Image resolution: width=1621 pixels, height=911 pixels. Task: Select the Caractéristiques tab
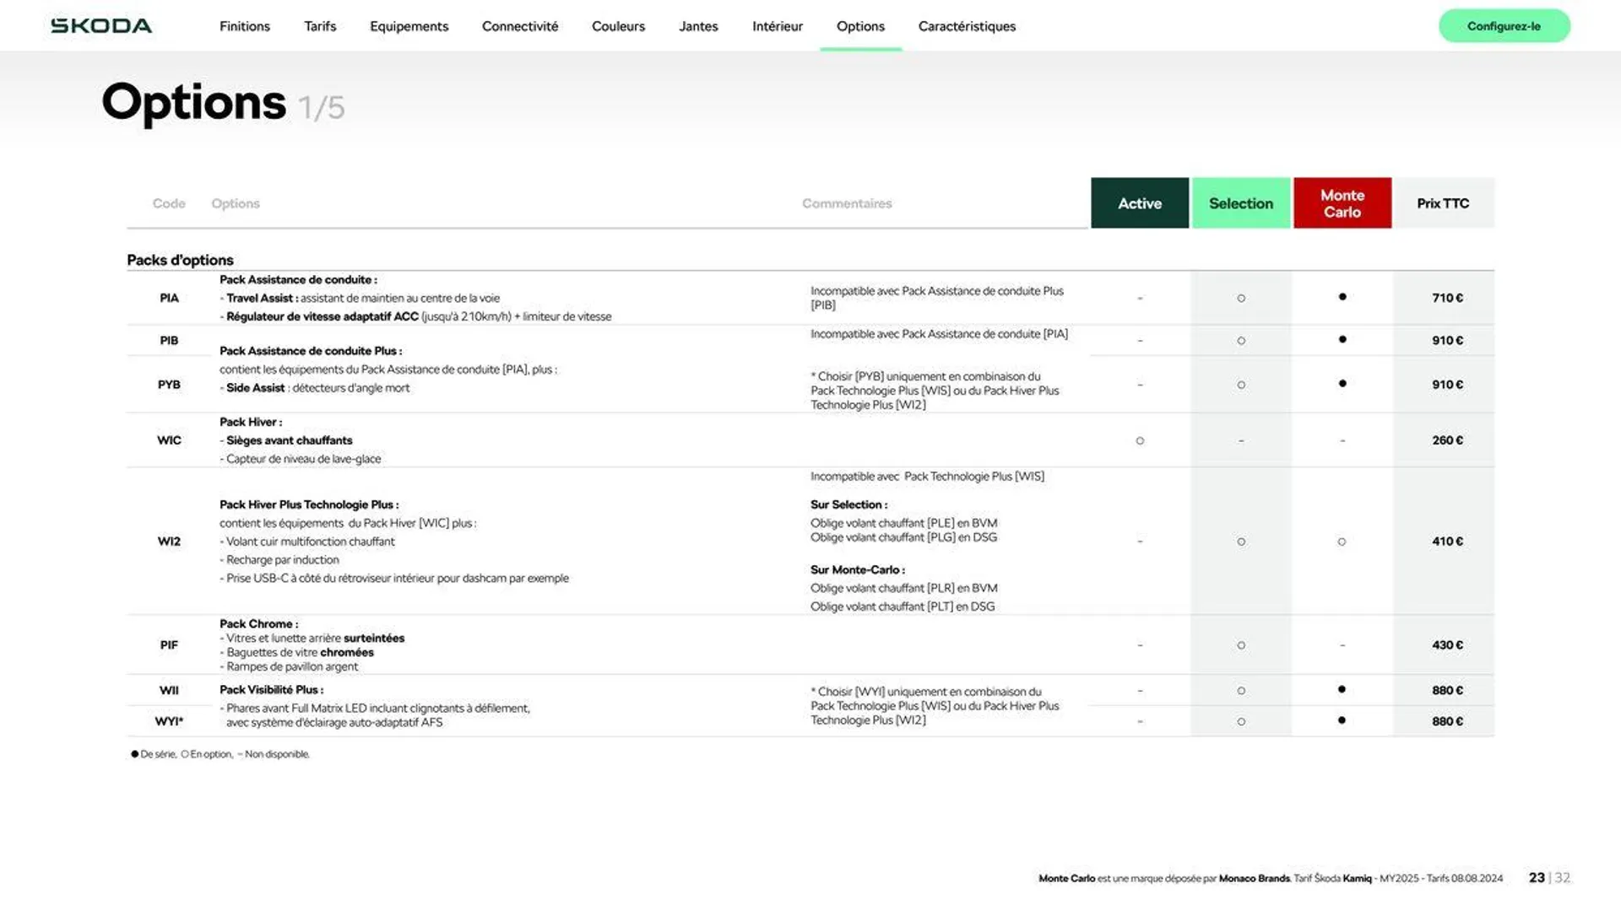(x=967, y=25)
